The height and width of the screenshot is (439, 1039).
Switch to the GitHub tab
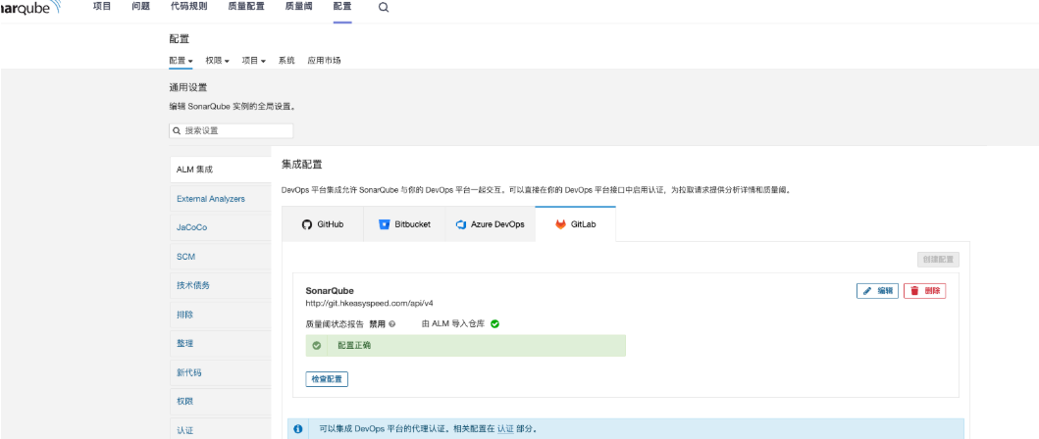pos(323,224)
